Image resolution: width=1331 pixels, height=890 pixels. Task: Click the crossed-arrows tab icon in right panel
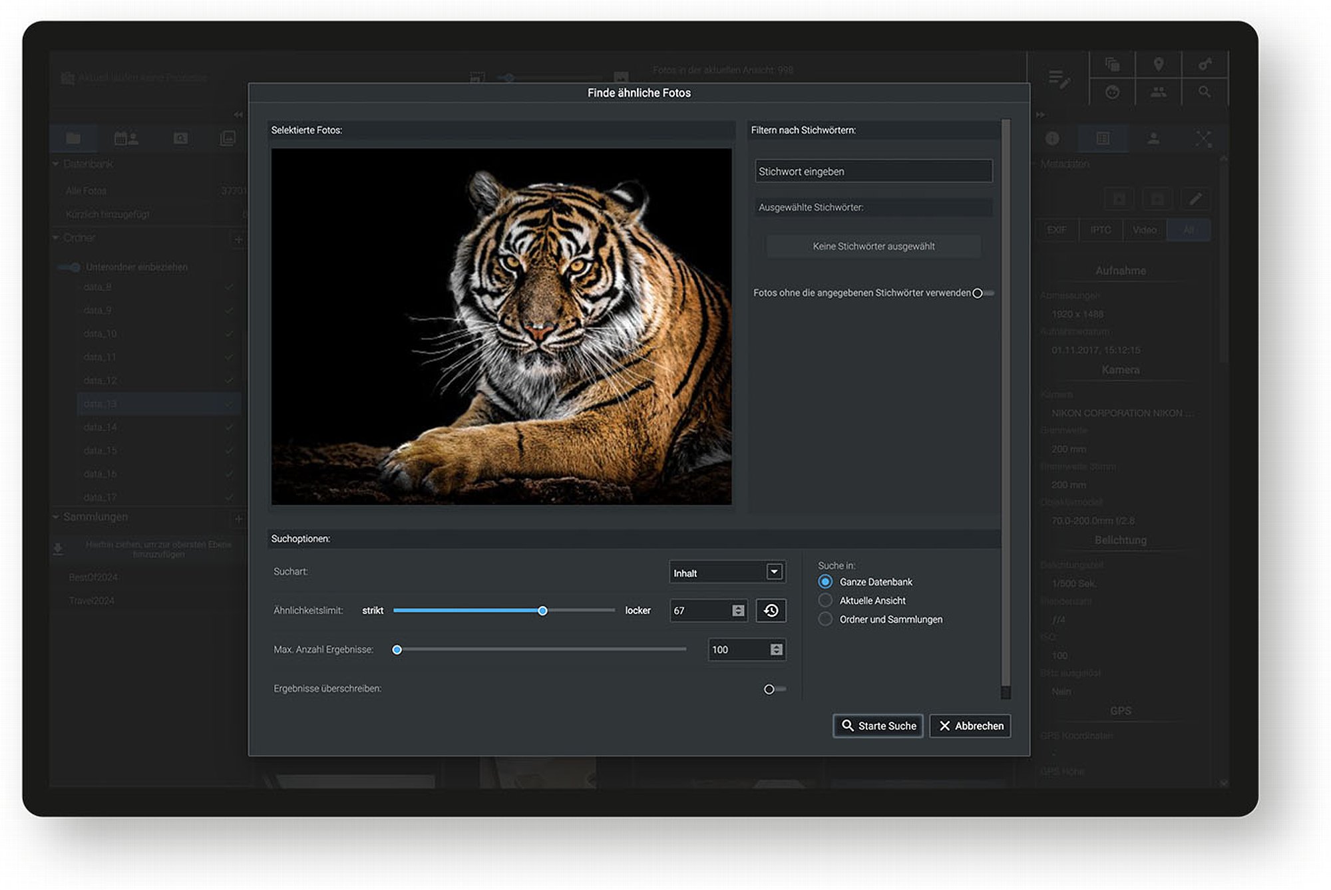point(1203,138)
